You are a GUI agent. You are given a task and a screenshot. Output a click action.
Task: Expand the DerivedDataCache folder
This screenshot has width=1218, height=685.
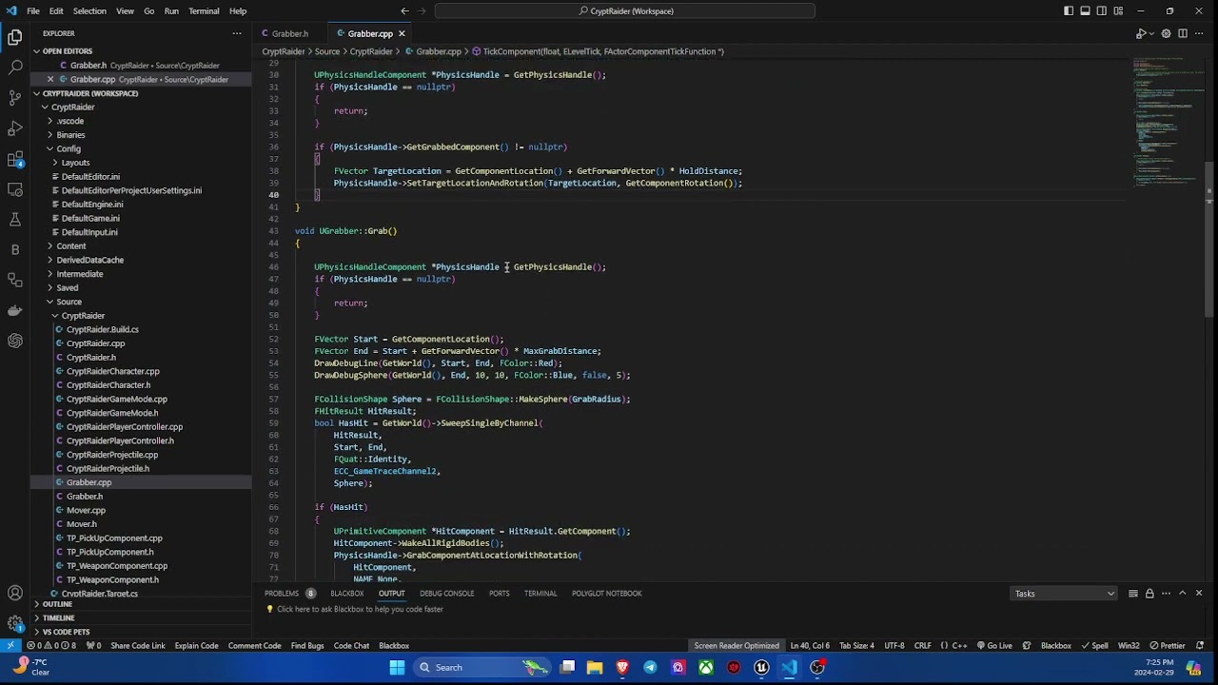(89, 260)
